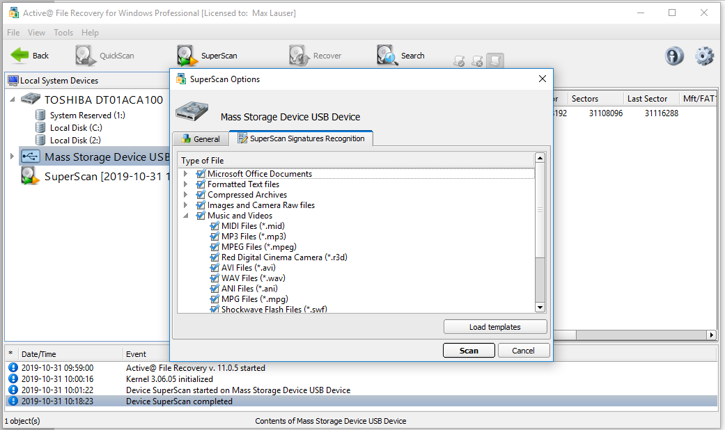Click file type list scroll-up arrow

click(x=540, y=158)
